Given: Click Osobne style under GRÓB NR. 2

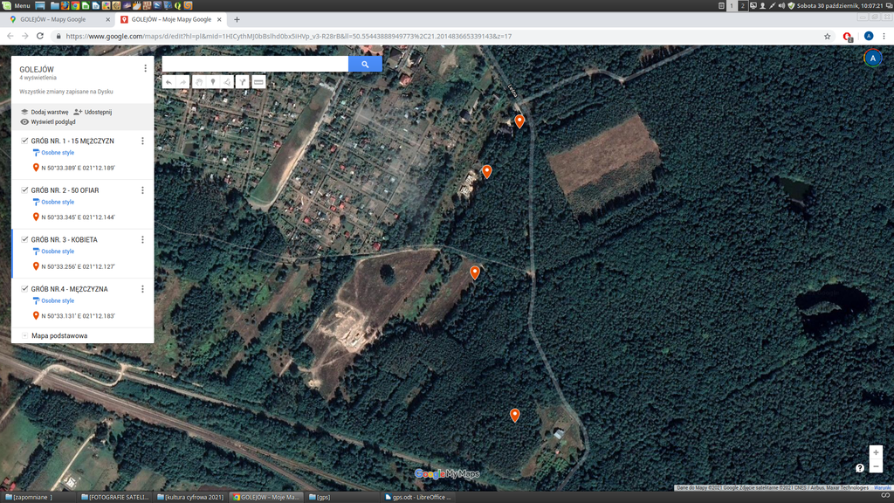Looking at the screenshot, I should point(58,202).
